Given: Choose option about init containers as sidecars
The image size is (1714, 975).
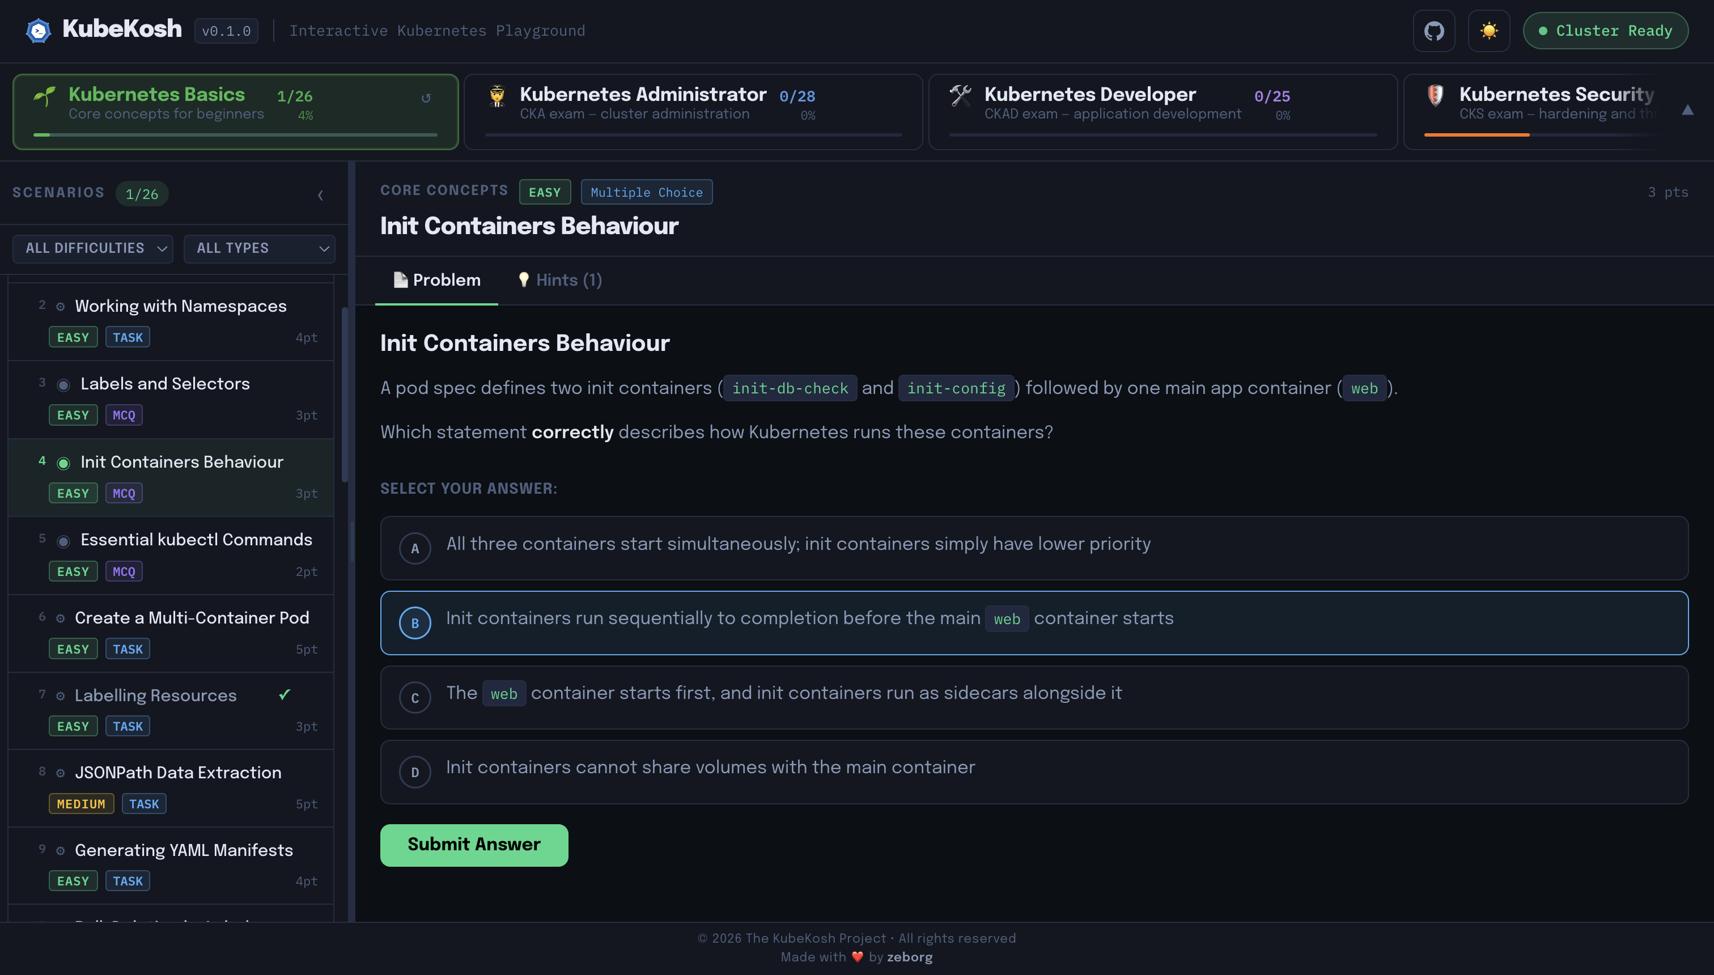Looking at the screenshot, I should (1034, 697).
